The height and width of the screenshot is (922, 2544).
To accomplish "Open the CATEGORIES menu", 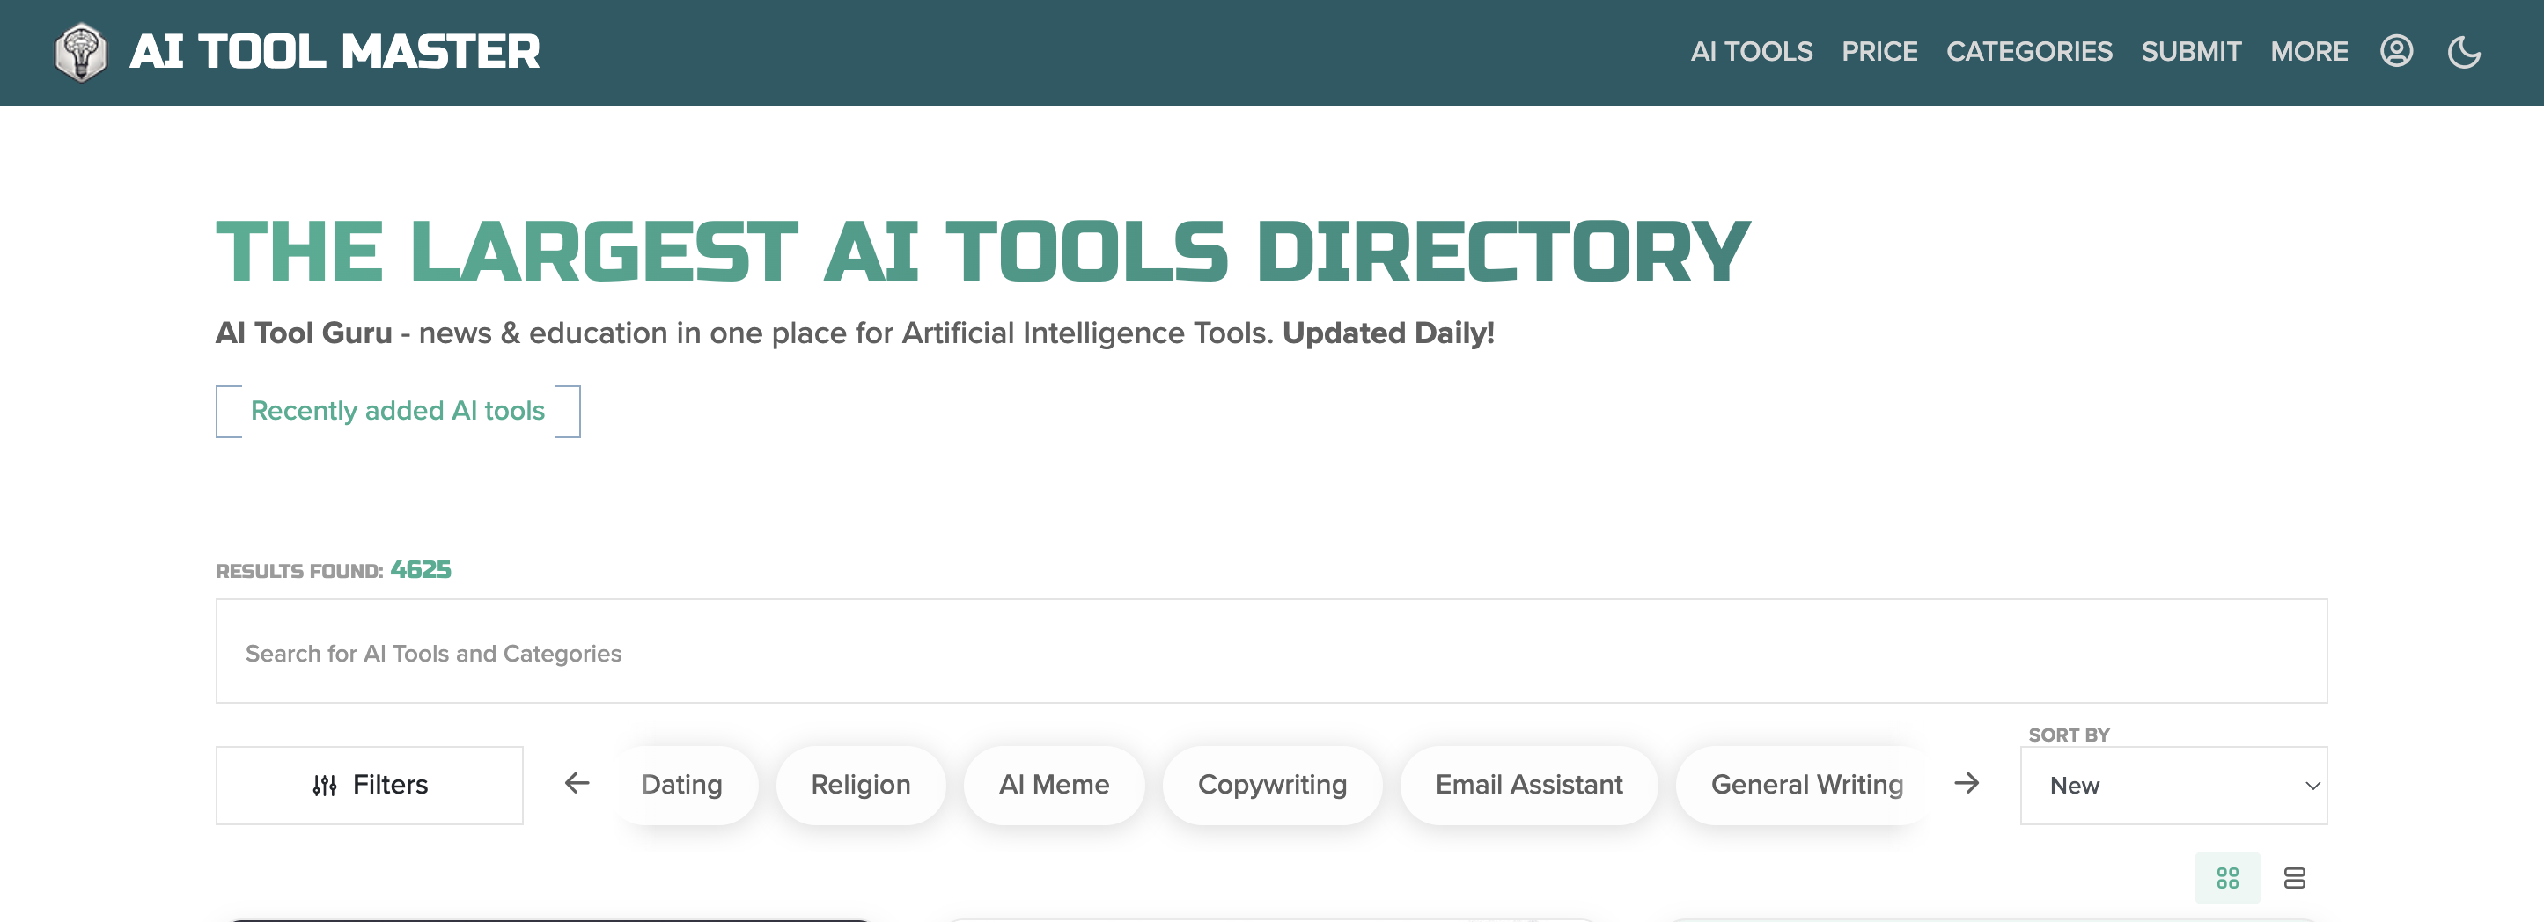I will click(2028, 51).
